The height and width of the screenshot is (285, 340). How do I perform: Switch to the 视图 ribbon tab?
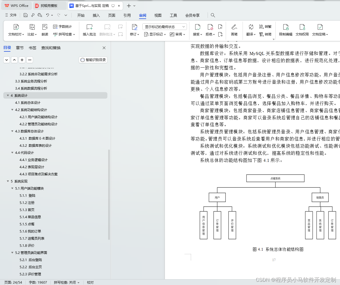pos(158,15)
